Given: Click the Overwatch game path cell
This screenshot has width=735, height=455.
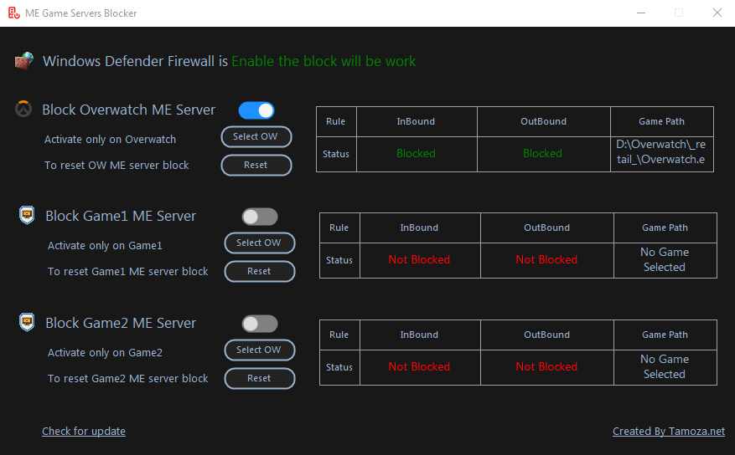Looking at the screenshot, I should tap(662, 153).
